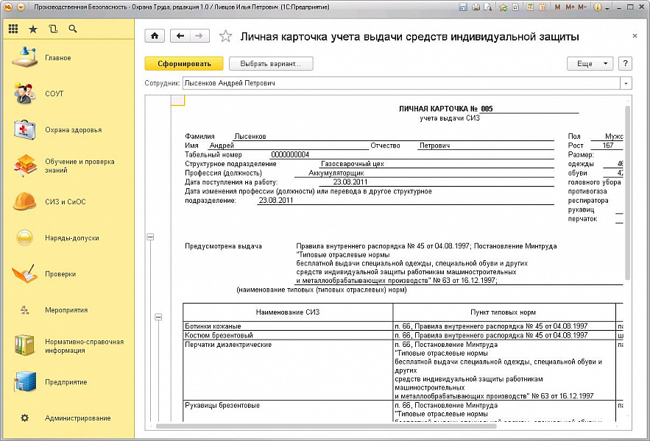Click the Проверки folder with pen icon
Screen dimensions: 650x441
click(x=24, y=273)
